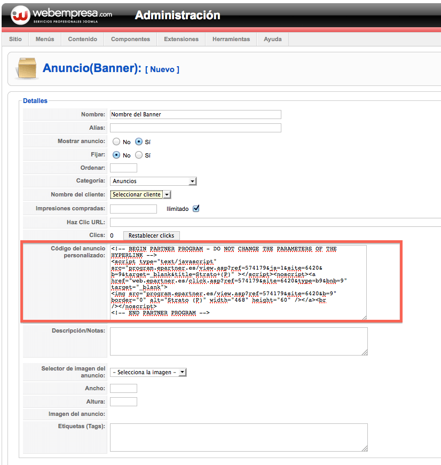
Task: Open the Componentes menu
Action: 130,39
